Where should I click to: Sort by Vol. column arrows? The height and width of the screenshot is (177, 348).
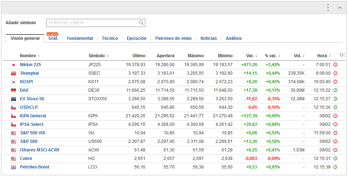click(x=303, y=56)
